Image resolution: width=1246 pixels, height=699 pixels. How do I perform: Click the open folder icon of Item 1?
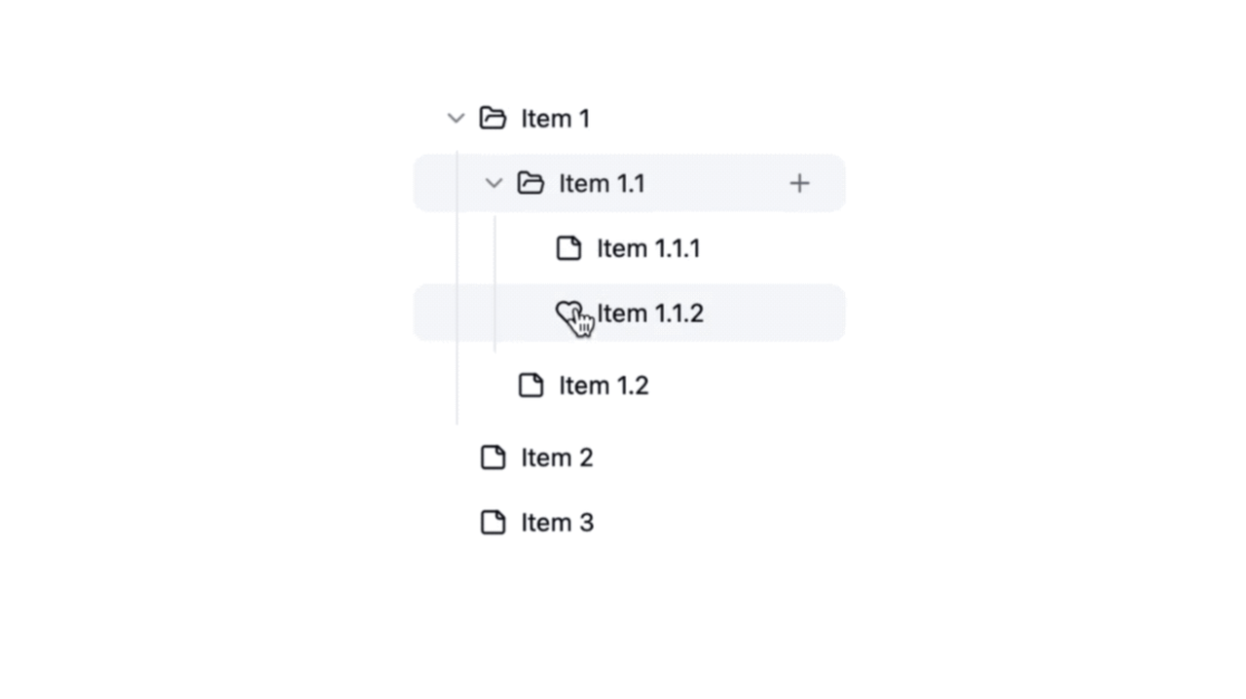[494, 119]
